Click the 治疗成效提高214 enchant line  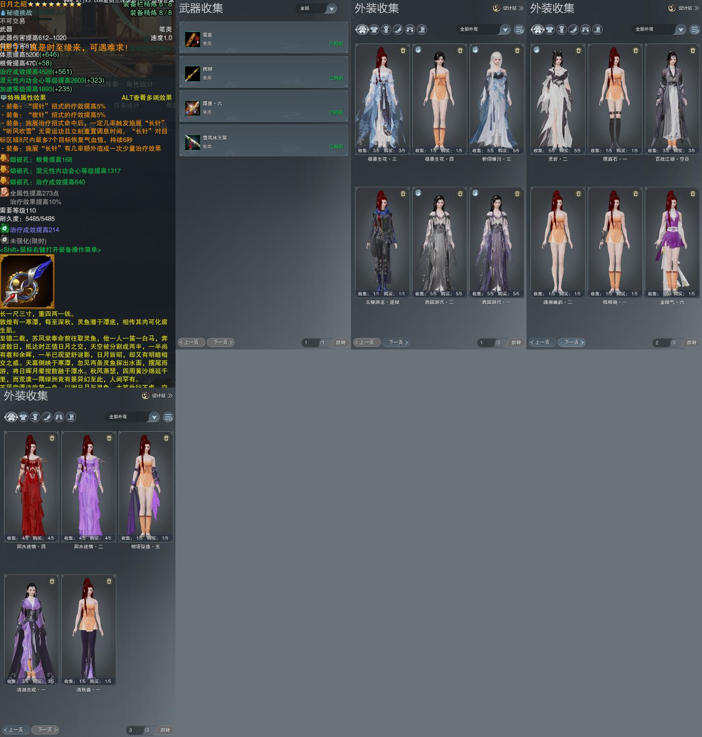pyautogui.click(x=35, y=230)
